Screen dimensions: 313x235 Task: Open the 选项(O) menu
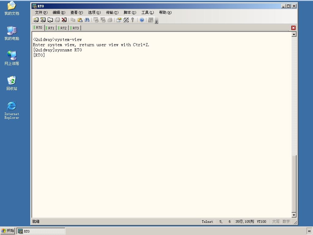click(94, 13)
